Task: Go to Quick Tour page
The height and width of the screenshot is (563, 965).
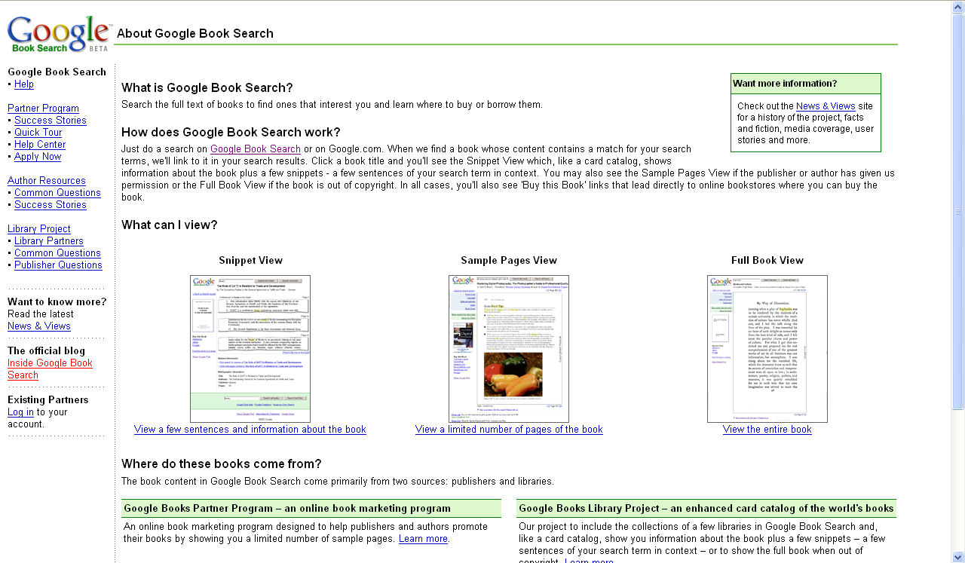Action: pos(38,133)
